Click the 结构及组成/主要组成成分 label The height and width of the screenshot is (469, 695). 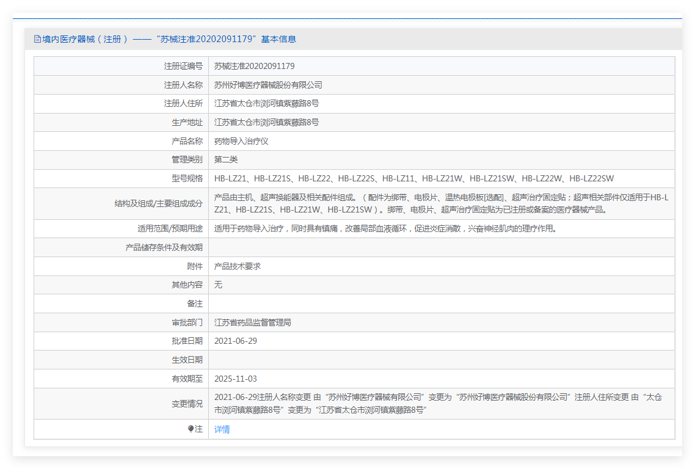point(158,203)
